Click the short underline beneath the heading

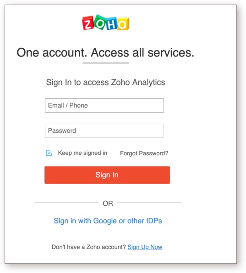[x=106, y=63]
